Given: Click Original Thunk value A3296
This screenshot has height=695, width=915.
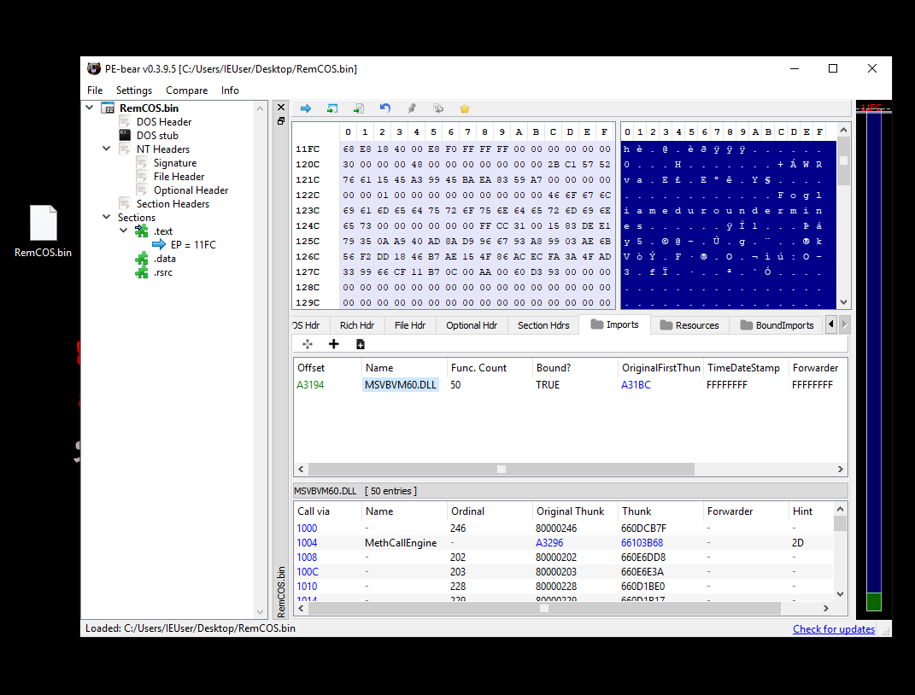Looking at the screenshot, I should tap(549, 543).
